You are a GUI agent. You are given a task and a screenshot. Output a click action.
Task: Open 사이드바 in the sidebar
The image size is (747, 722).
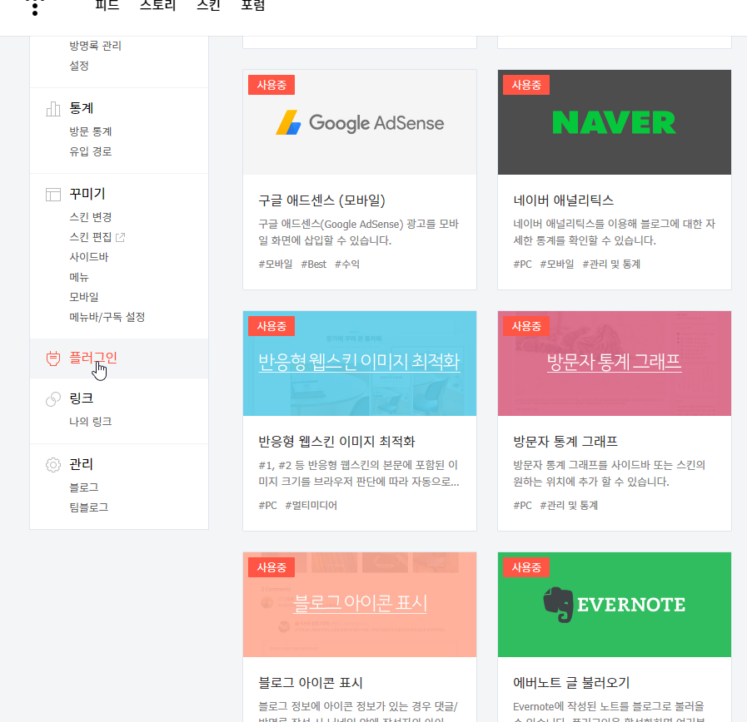pyautogui.click(x=89, y=257)
